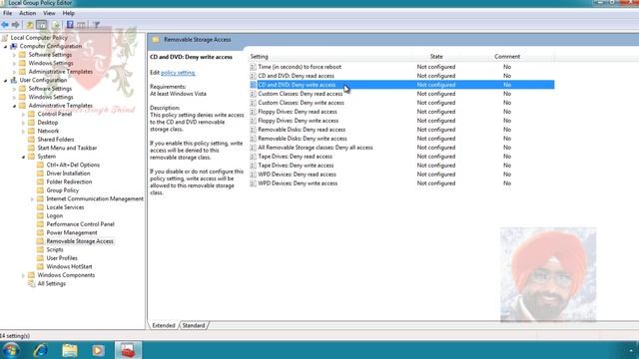Click the 'policy setting' edit link
Image resolution: width=639 pixels, height=359 pixels.
click(x=178, y=73)
